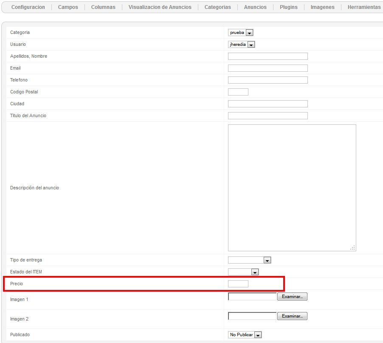Open the Imagenes tab
The image size is (383, 343).
[322, 7]
